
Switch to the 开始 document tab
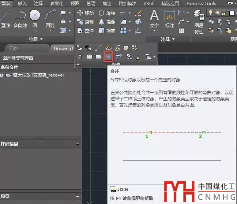[x=13, y=48]
